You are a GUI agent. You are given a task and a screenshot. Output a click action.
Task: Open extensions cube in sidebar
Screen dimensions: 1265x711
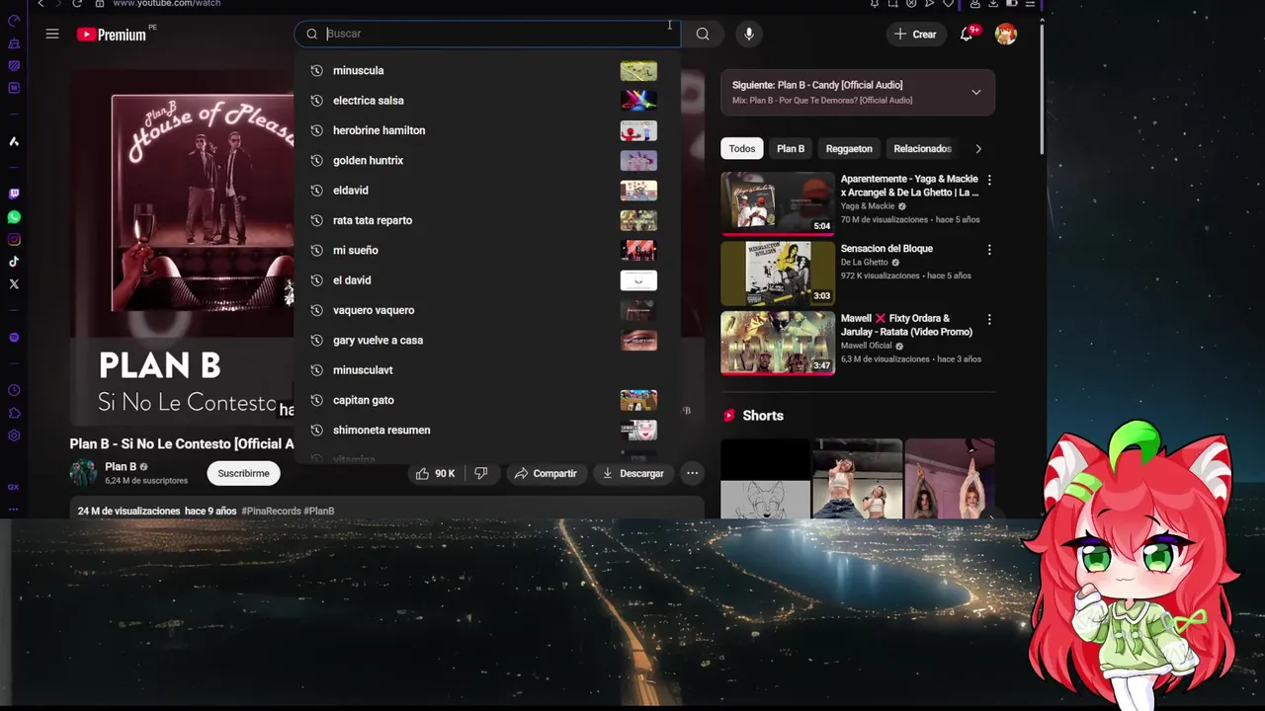pyautogui.click(x=14, y=413)
